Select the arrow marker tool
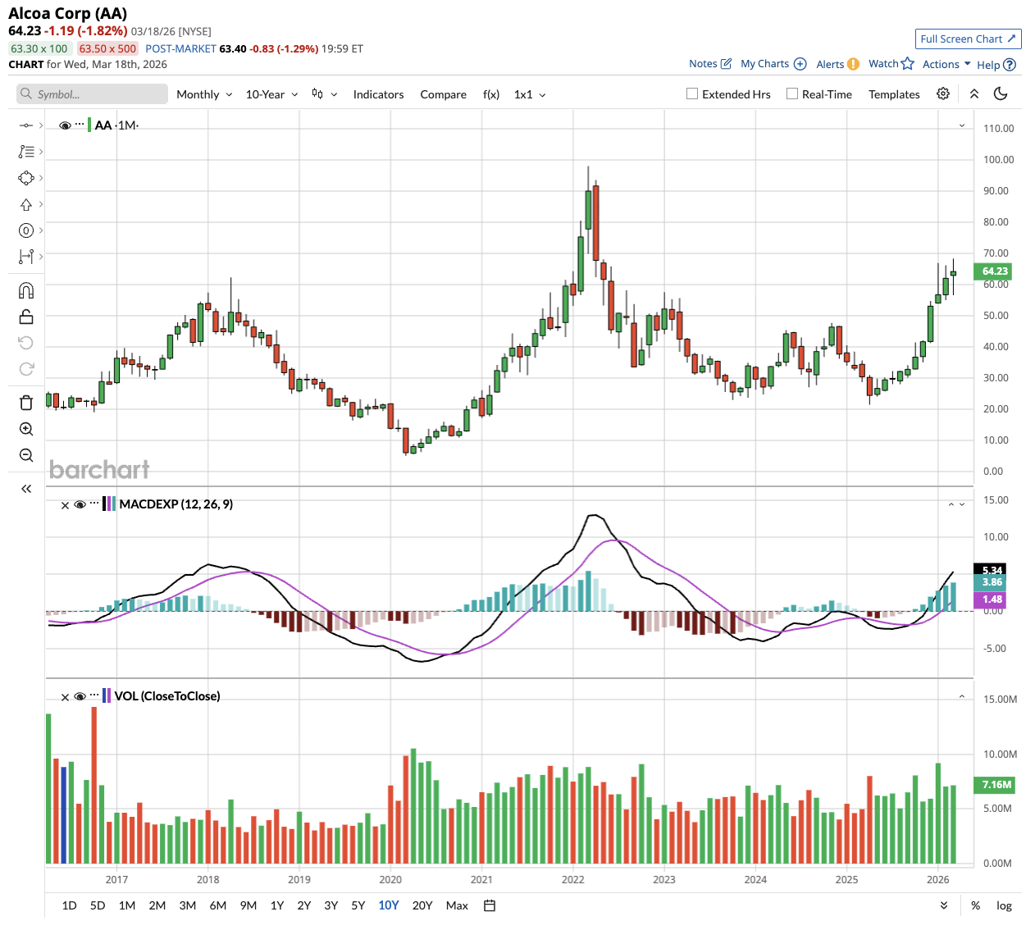1035x930 pixels. pos(25,204)
